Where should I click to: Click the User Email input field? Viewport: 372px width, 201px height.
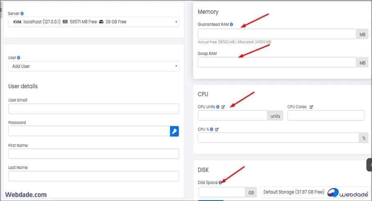94,109
